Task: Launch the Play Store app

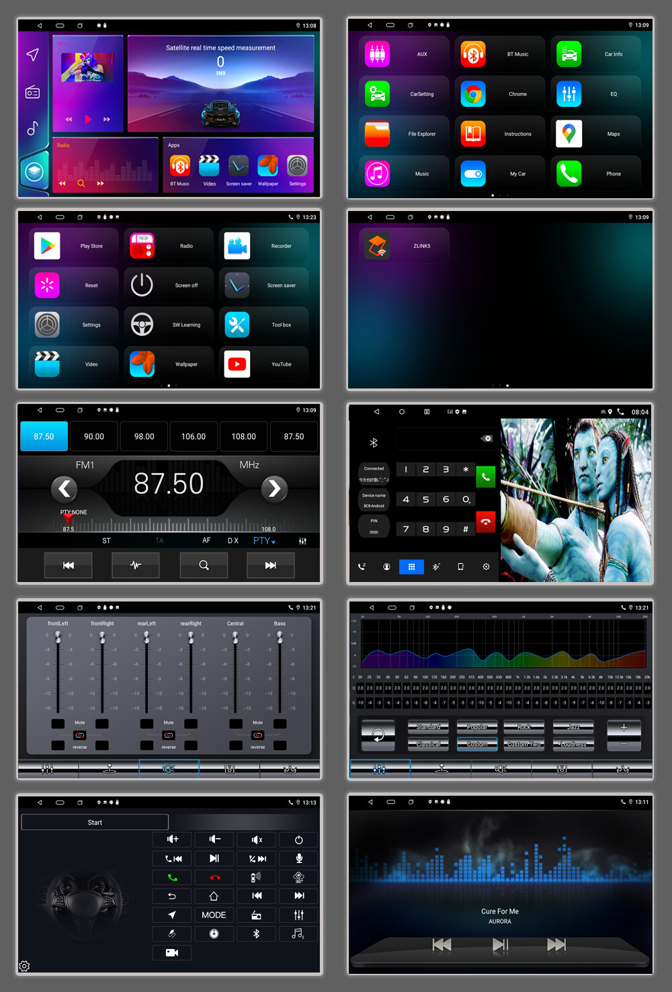Action: point(47,246)
